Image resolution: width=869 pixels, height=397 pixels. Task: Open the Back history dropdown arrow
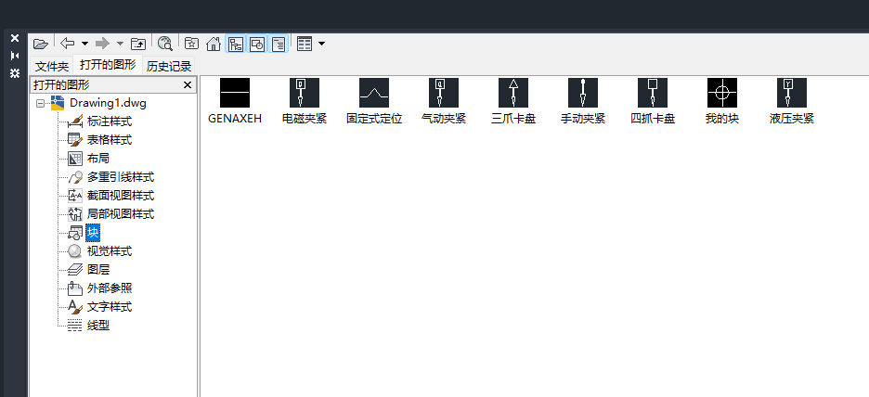(84, 44)
